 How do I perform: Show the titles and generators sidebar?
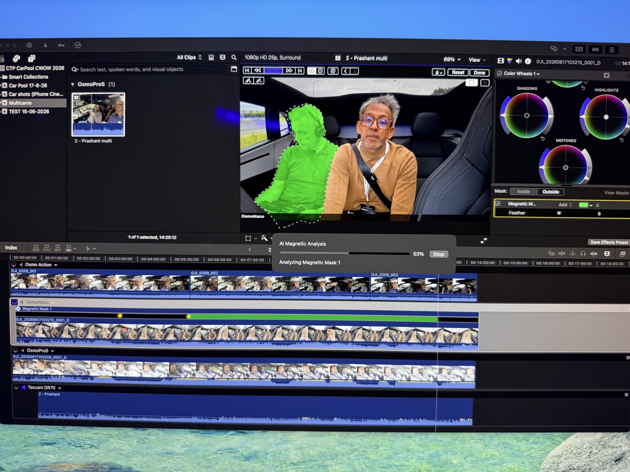coord(31,58)
